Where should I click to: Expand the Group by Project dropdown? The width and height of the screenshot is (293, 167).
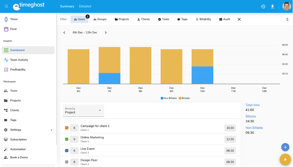(83, 111)
